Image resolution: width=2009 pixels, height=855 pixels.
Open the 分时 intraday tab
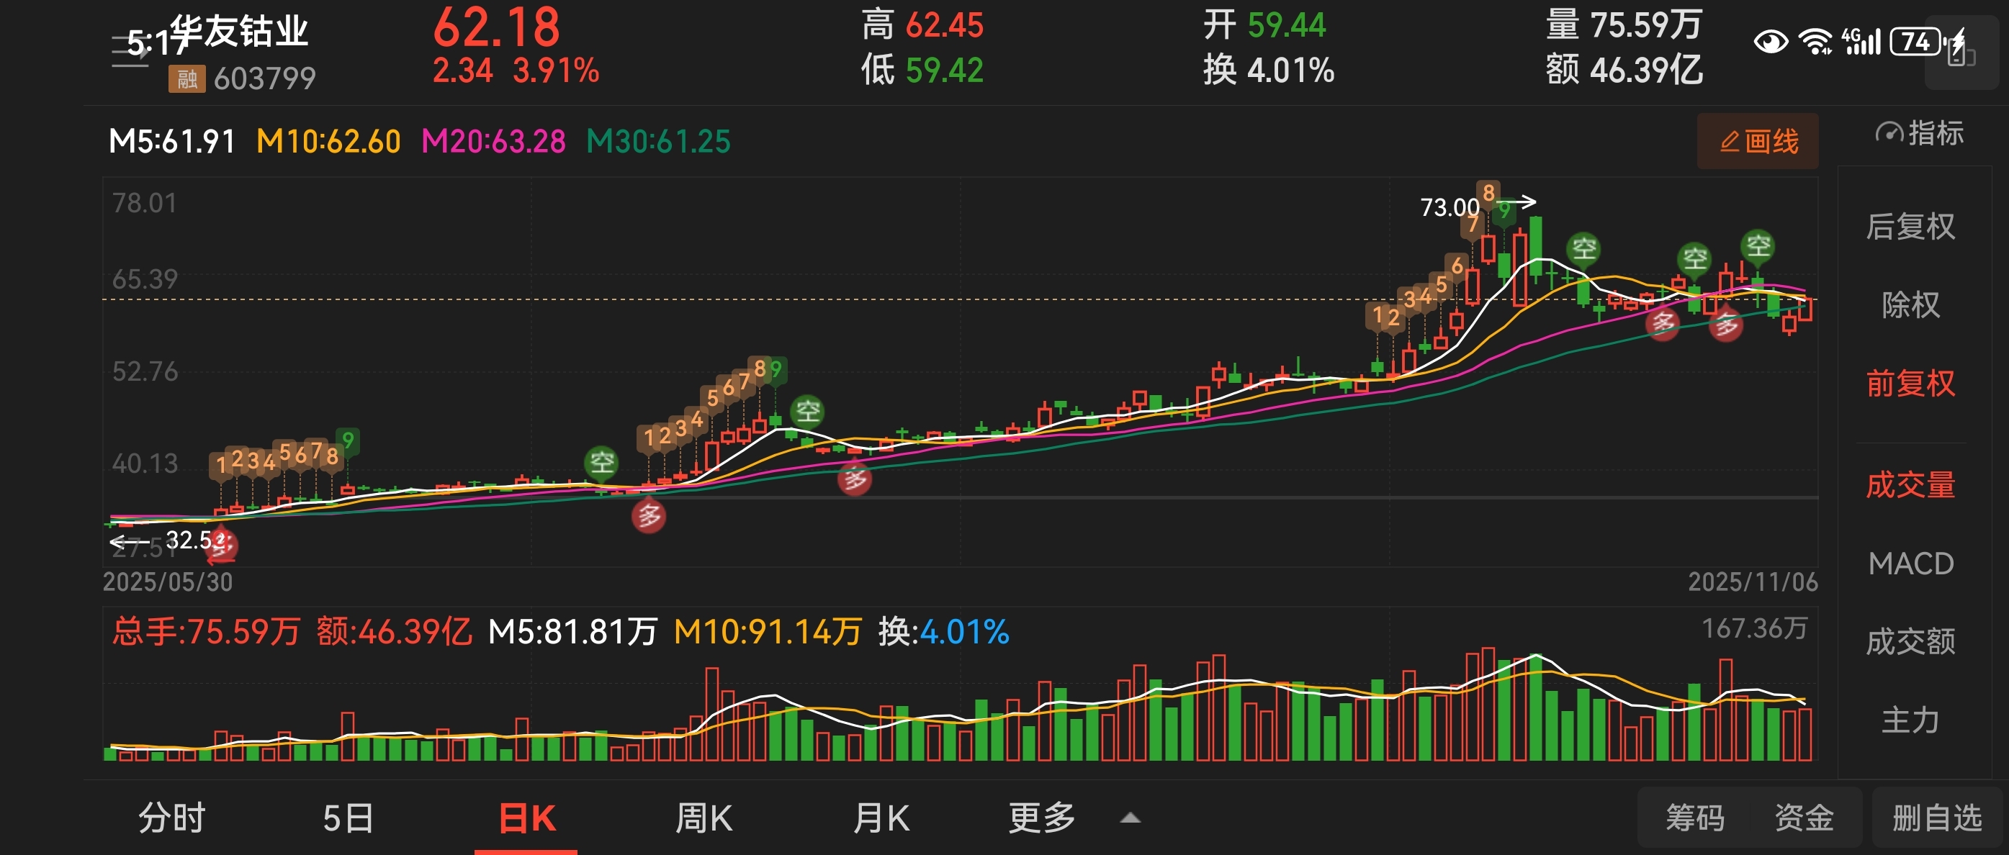coord(171,818)
